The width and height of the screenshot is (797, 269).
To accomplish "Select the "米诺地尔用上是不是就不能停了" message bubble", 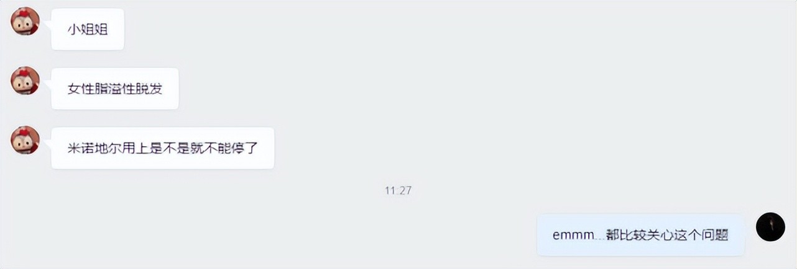I will [163, 148].
